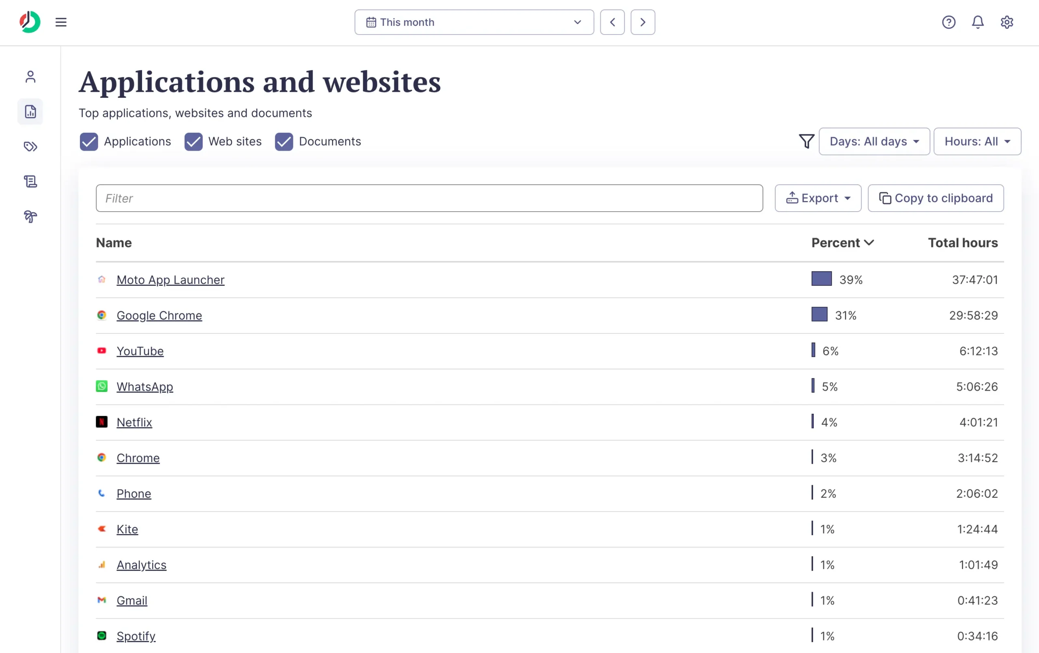Open the Gmail link
The image size is (1039, 653).
(x=132, y=600)
